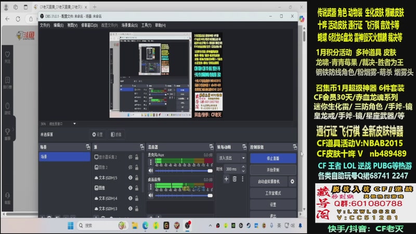The height and width of the screenshot is (234, 416).
Task: Show the hidden 显示器采集 2 source
Action: coord(131,157)
